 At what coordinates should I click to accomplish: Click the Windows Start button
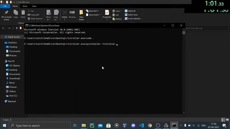(4, 125)
